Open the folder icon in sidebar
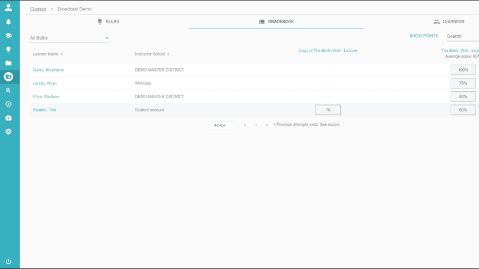This screenshot has height=269, width=479. [x=8, y=63]
